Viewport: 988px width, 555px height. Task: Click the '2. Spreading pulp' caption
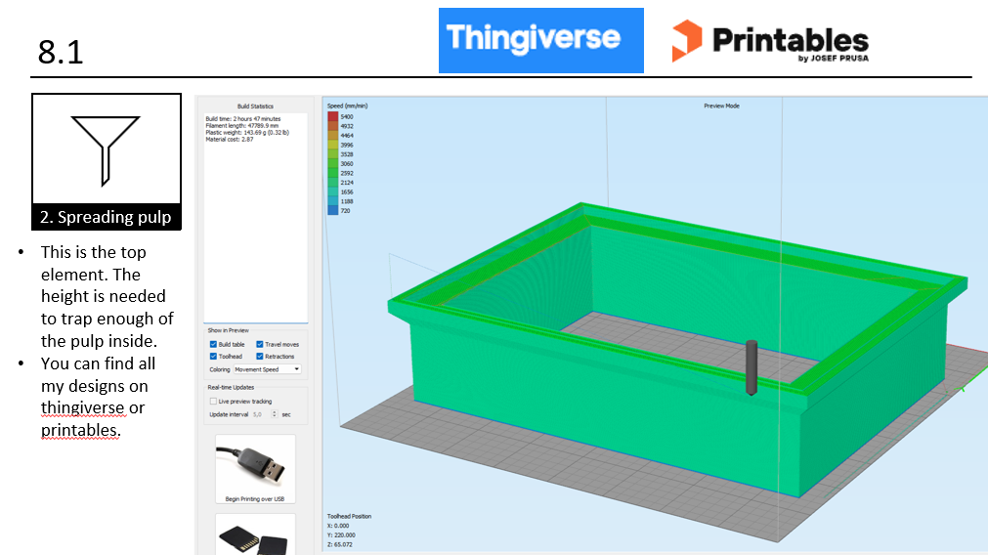[106, 217]
